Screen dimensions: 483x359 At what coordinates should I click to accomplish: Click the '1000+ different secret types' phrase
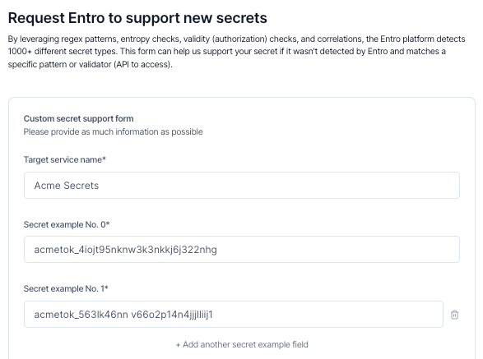pos(62,51)
